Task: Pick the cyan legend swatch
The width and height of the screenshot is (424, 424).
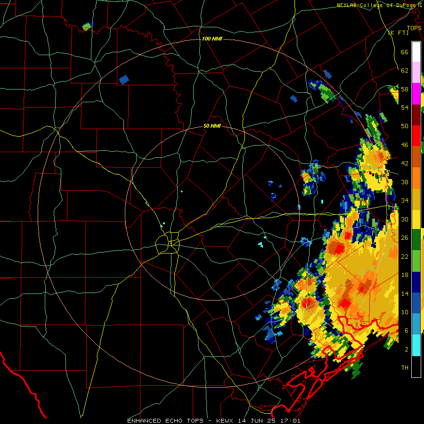Action: [x=416, y=345]
